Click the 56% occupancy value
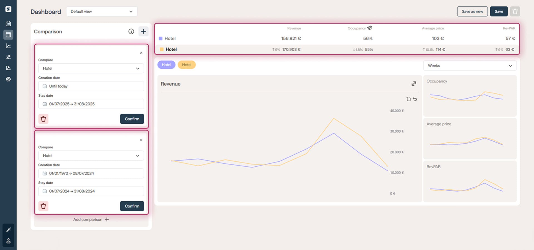Viewport: 534px width, 250px height. pos(368,38)
